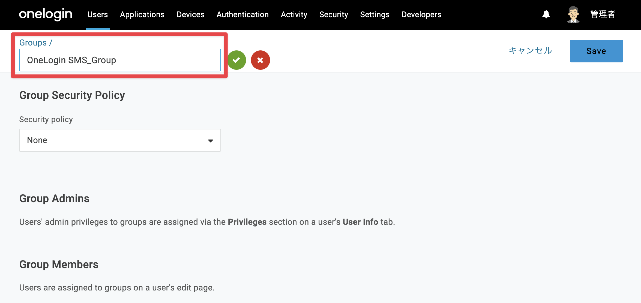Viewport: 641px width, 303px height.
Task: Click the Group Security Policy heading
Action: tap(72, 95)
